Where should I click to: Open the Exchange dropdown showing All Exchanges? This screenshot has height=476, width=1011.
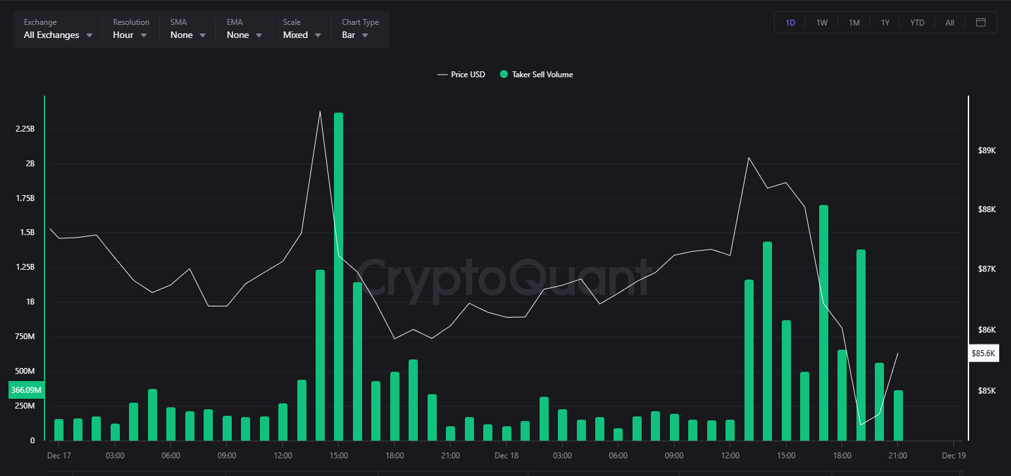pos(58,35)
